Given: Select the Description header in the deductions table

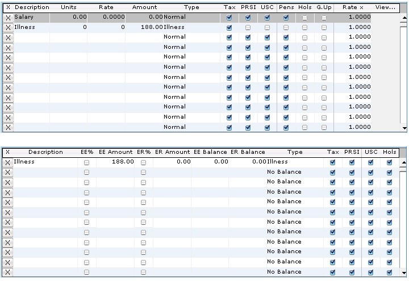Looking at the screenshot, I should tap(45, 152).
